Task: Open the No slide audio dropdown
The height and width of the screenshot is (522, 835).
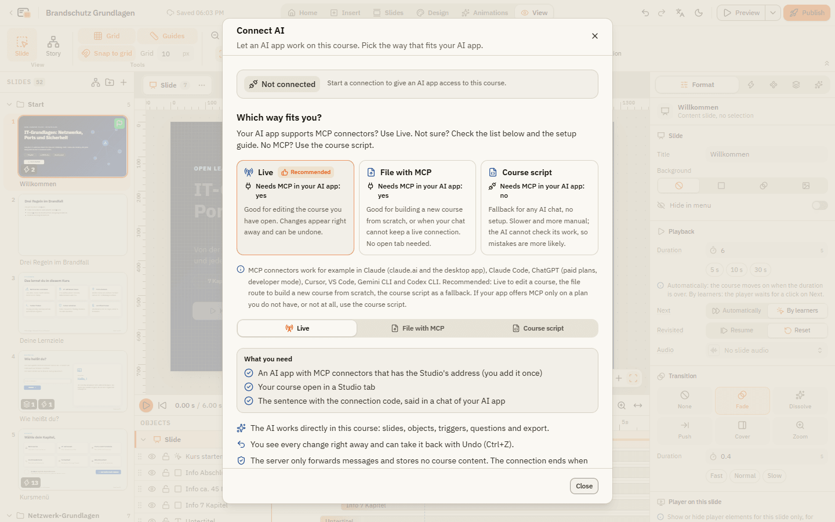Action: coord(767,350)
